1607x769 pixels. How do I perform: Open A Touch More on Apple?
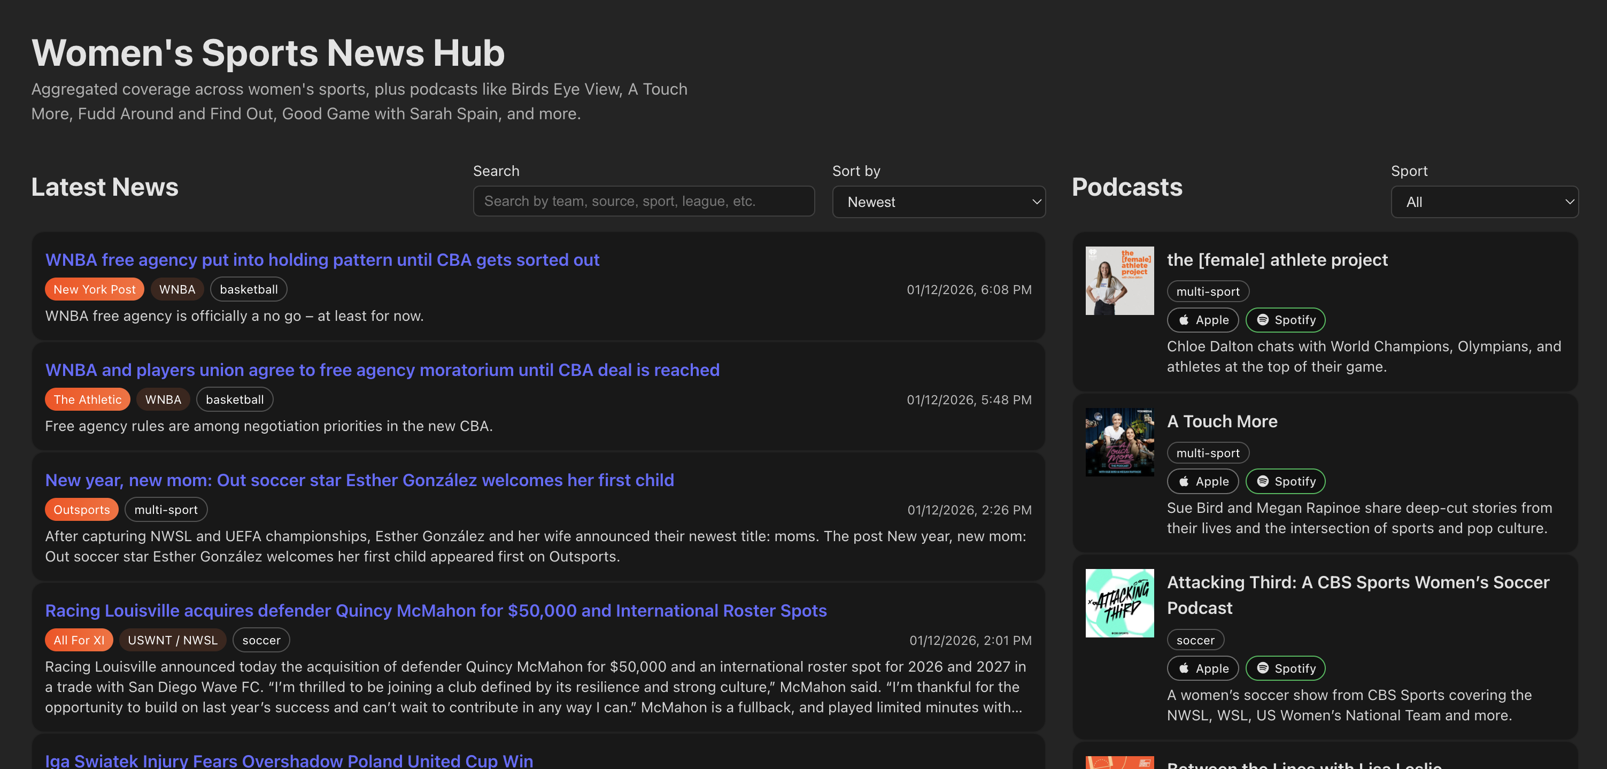(1202, 481)
